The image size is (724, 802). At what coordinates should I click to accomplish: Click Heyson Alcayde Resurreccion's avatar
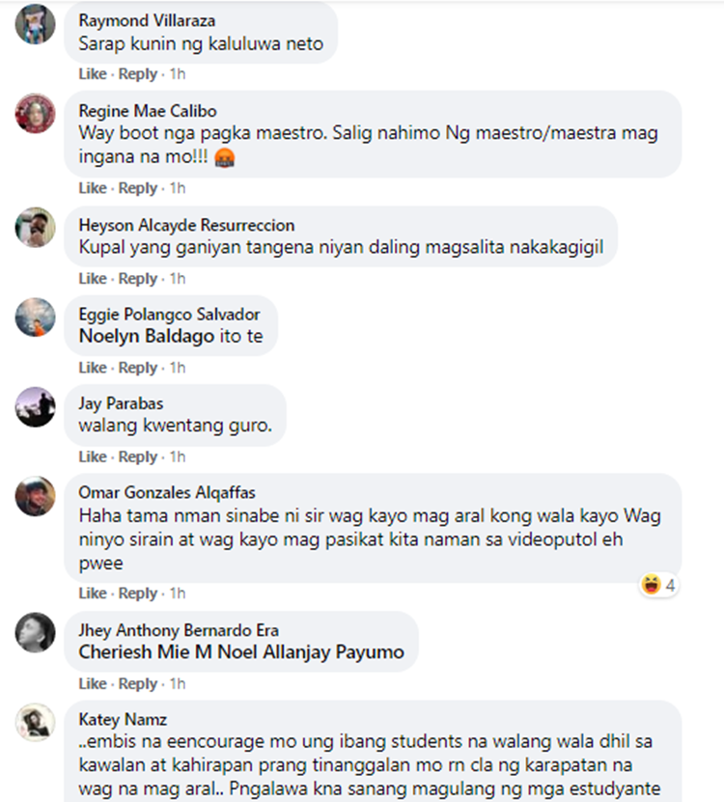pos(35,227)
